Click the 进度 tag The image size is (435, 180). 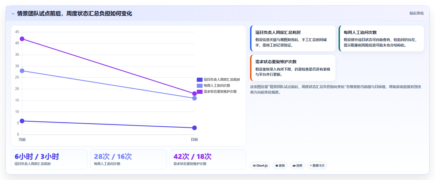coord(297,166)
